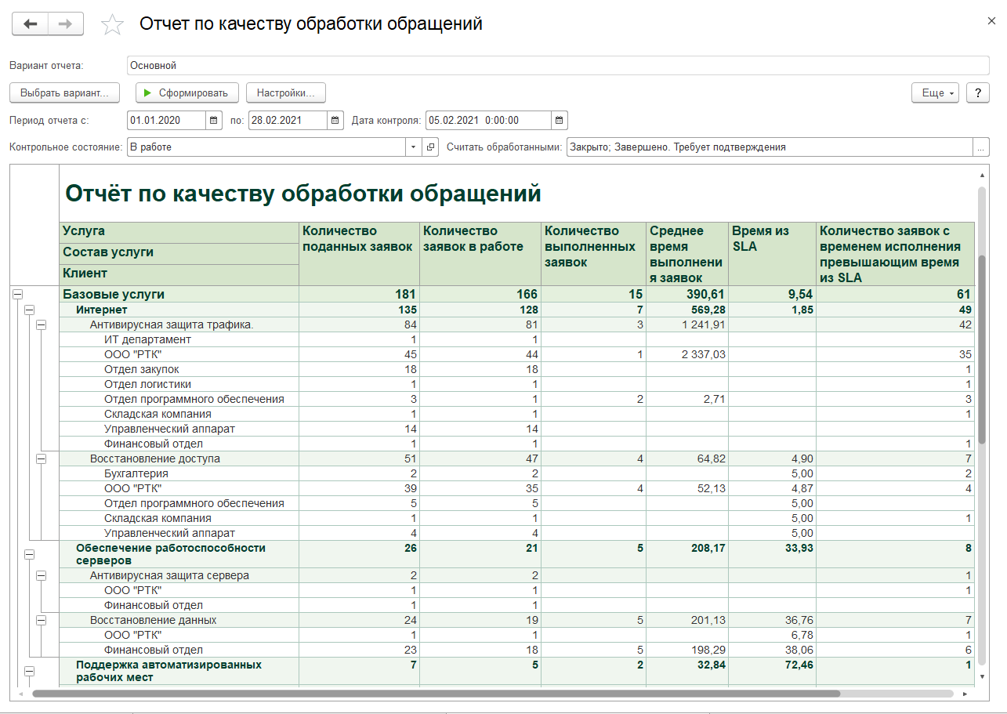Collapse the Антивирусная защита трафика group
The height and width of the screenshot is (714, 1007).
point(42,324)
